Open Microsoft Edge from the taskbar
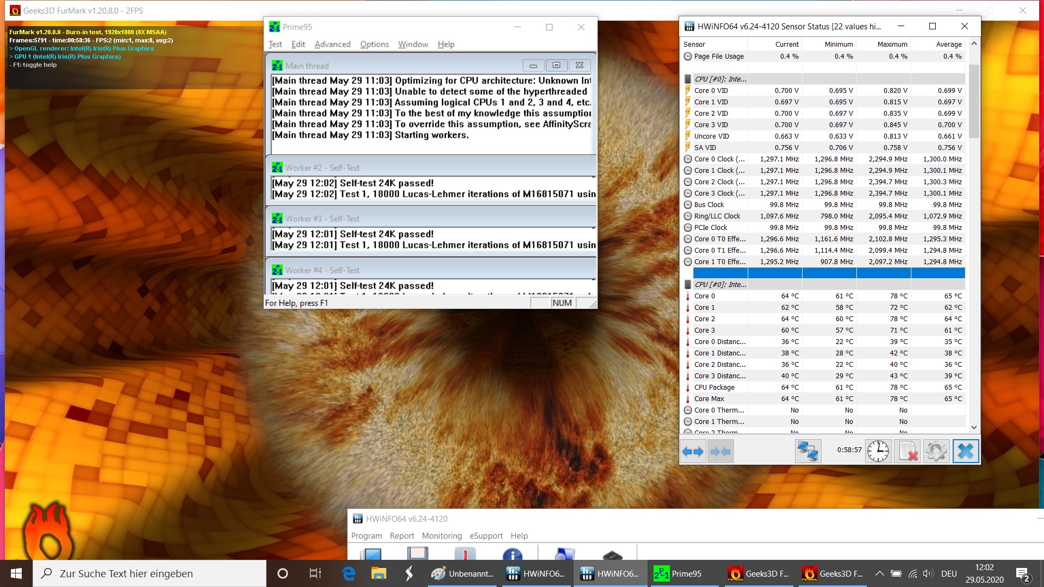The image size is (1044, 587). click(348, 573)
